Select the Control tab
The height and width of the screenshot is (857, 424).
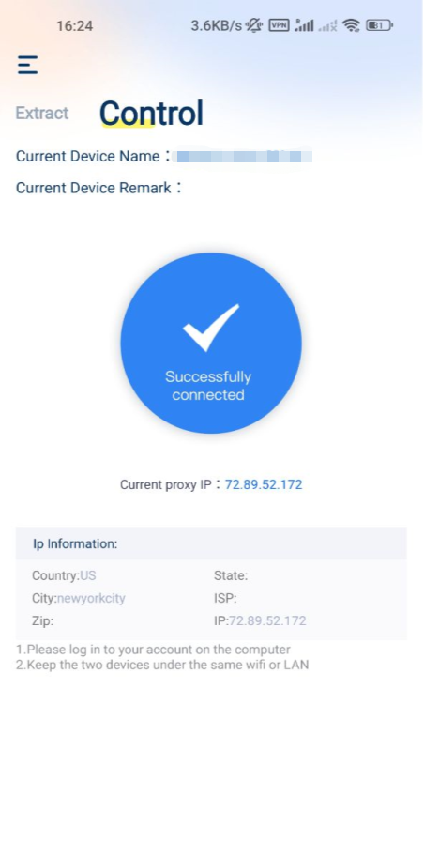pyautogui.click(x=151, y=114)
